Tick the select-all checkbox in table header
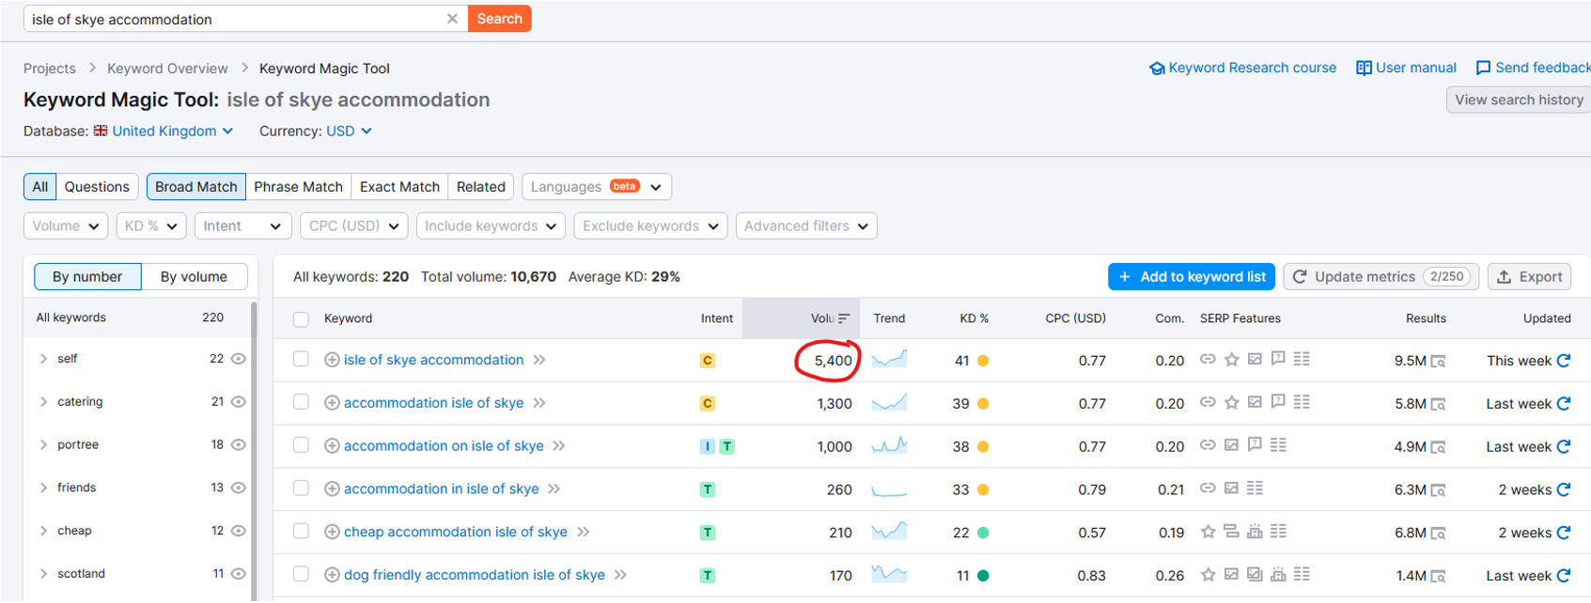Viewport: 1591px width, 603px height. point(301,319)
